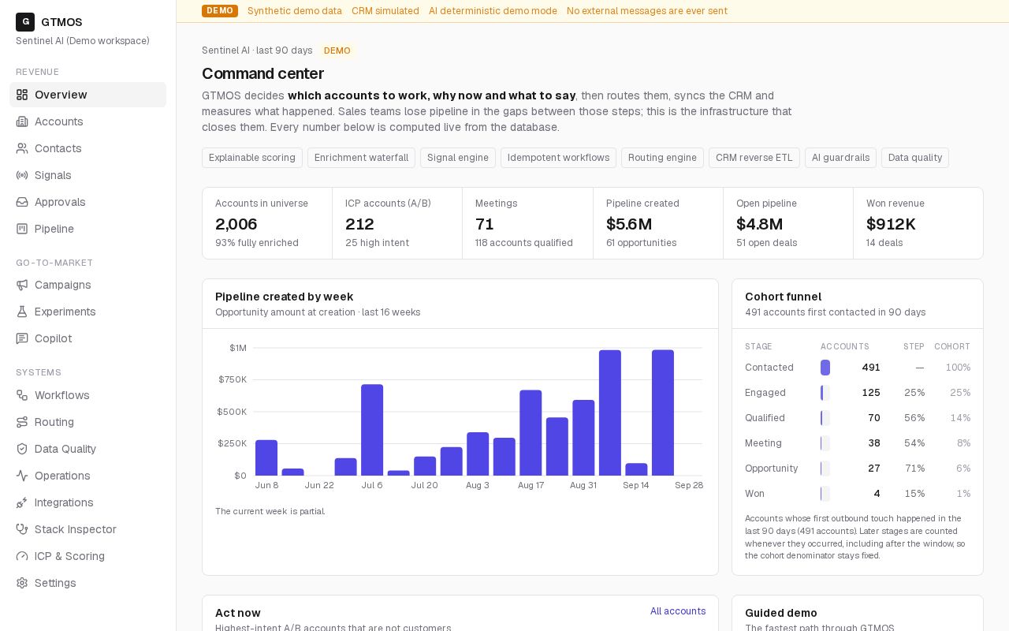1009x631 pixels.
Task: Click the orange DEMO badge in top banner
Action: pyautogui.click(x=220, y=11)
